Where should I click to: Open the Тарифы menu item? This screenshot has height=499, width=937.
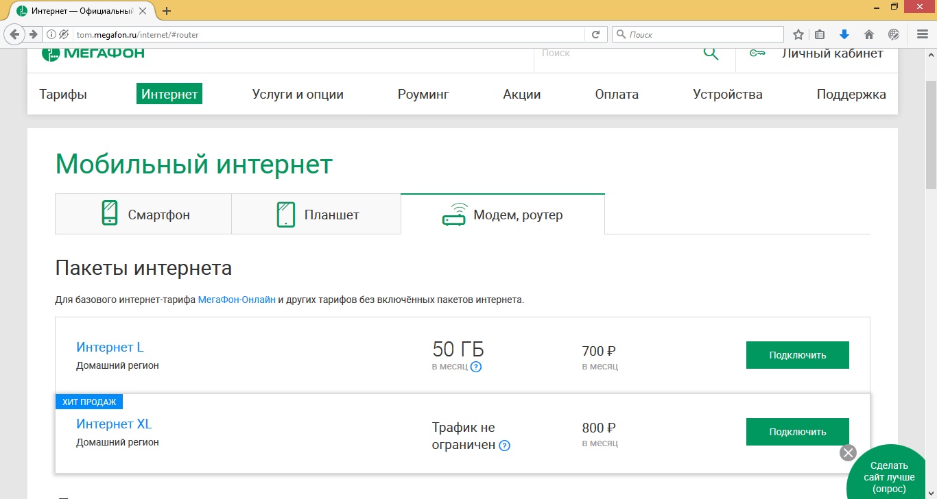[63, 94]
